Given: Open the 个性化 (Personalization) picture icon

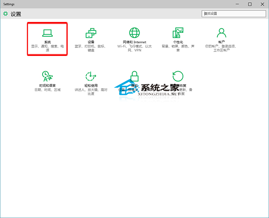Looking at the screenshot, I should [178, 33].
